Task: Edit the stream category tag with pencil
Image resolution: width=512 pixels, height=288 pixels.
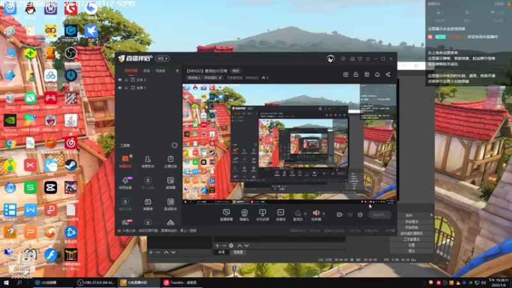Action: coord(220,78)
